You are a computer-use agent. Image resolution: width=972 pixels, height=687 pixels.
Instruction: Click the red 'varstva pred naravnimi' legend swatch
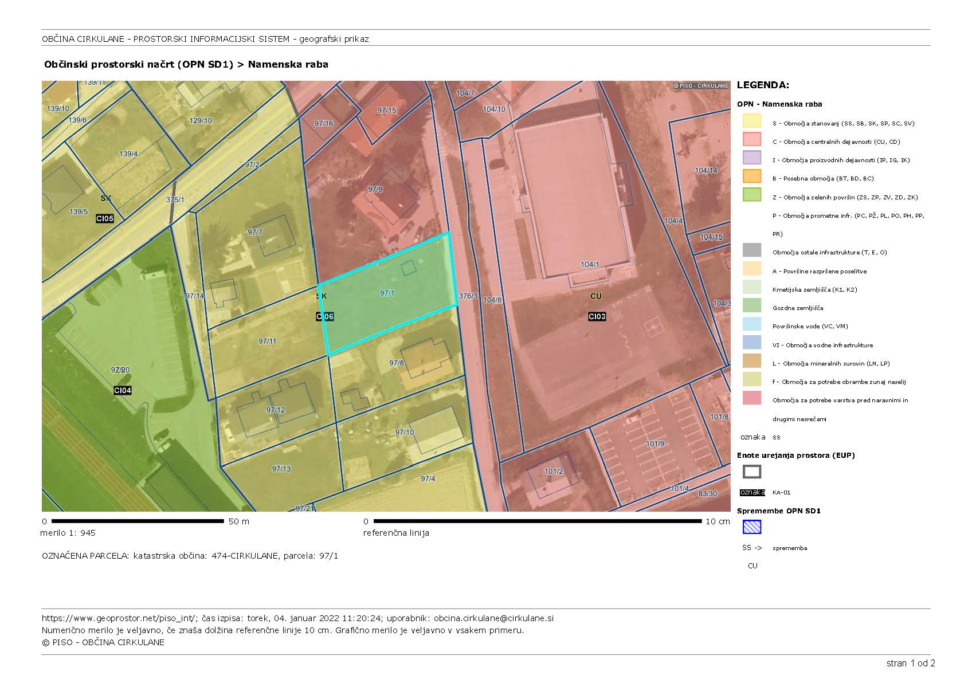(752, 398)
